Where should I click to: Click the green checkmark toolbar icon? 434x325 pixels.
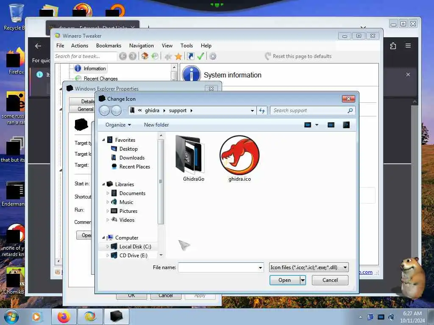[200, 56]
